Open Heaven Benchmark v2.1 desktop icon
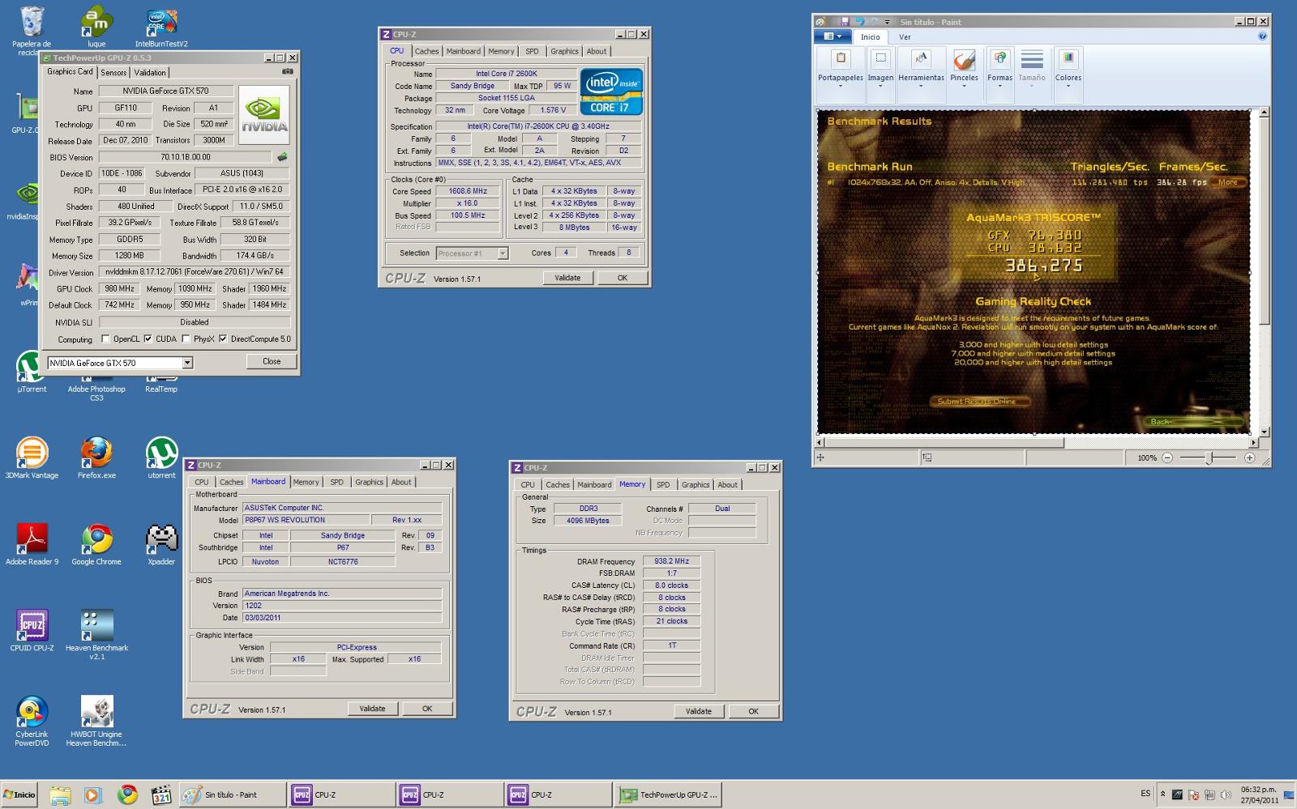 coord(96,635)
